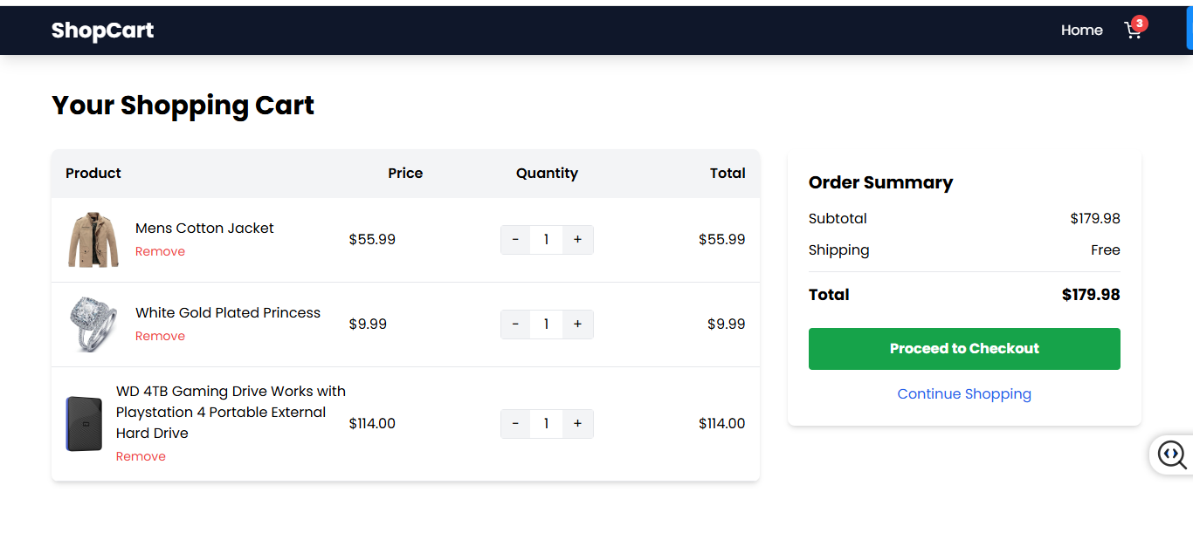1193x533 pixels.
Task: Select the quantity field for WD 4TB Gaming Drive
Action: (x=546, y=424)
